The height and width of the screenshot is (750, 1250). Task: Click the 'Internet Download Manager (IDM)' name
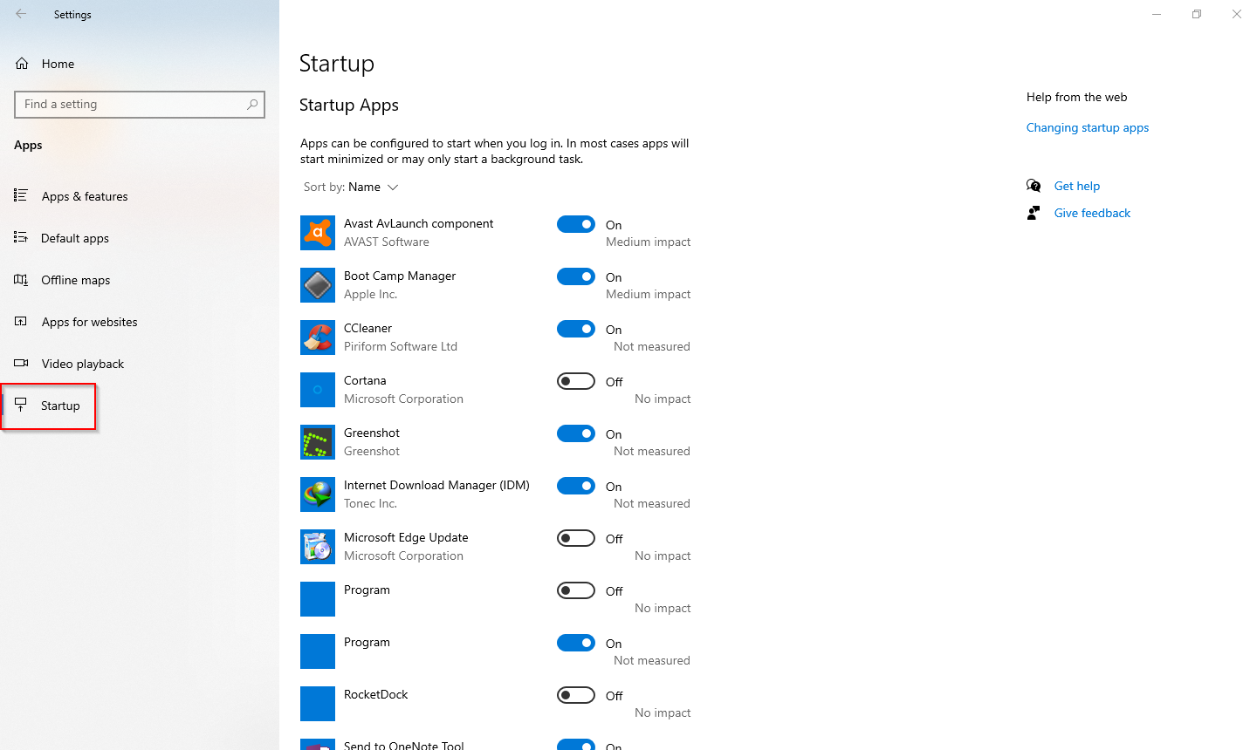pyautogui.click(x=436, y=485)
